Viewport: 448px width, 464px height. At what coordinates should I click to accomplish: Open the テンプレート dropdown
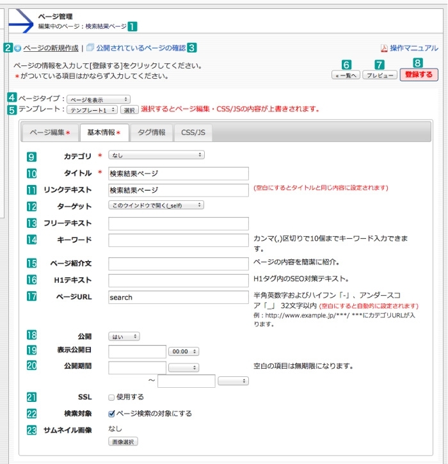click(x=92, y=110)
